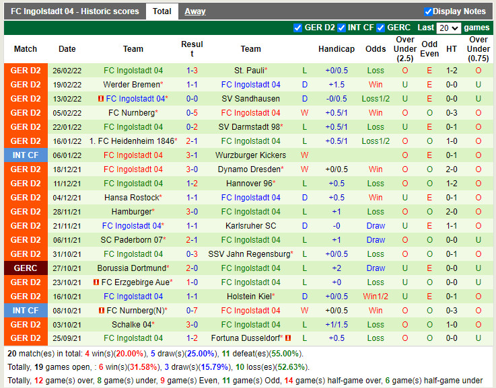This screenshot has height=388, width=496.
Task: Click the 55.00% defeat percentage in the summary
Action: click(x=283, y=353)
